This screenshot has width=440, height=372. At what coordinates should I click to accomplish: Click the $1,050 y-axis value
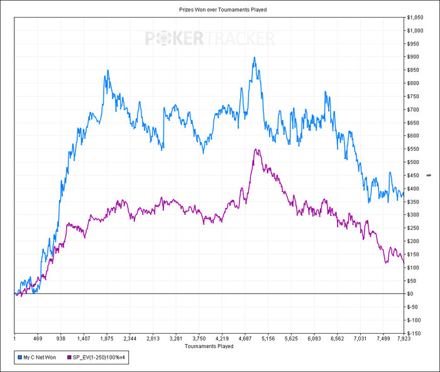pos(415,18)
